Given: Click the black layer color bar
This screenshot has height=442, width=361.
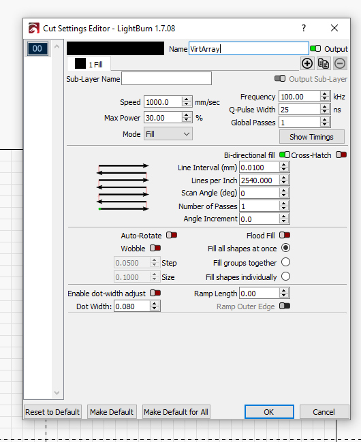Looking at the screenshot, I should click(x=115, y=48).
